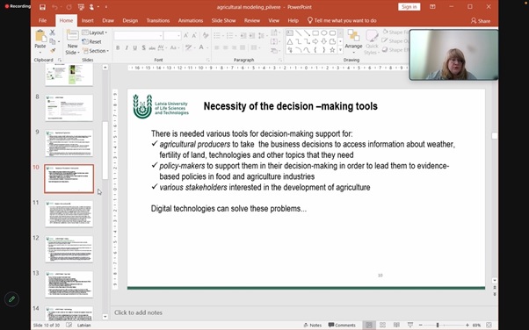Click the Undo arrow icon
Image resolution: width=529 pixels, height=330 pixels.
[x=55, y=7]
